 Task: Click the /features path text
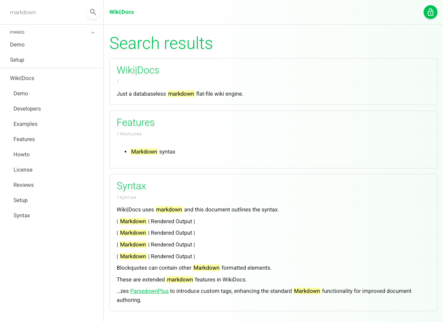(x=129, y=134)
